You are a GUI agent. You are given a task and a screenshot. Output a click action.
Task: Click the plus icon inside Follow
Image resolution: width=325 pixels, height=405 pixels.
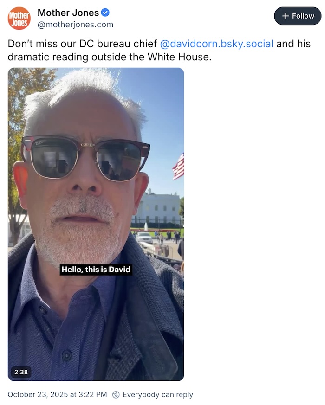pos(286,16)
